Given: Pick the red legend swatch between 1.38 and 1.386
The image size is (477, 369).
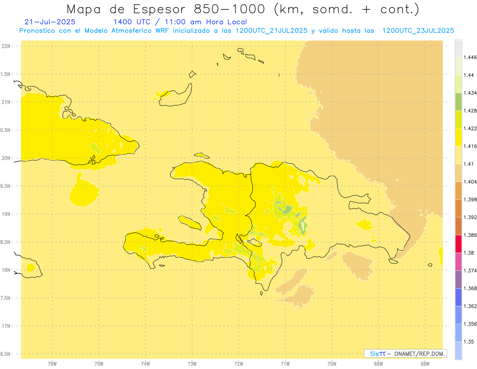Looking at the screenshot, I should (x=459, y=244).
